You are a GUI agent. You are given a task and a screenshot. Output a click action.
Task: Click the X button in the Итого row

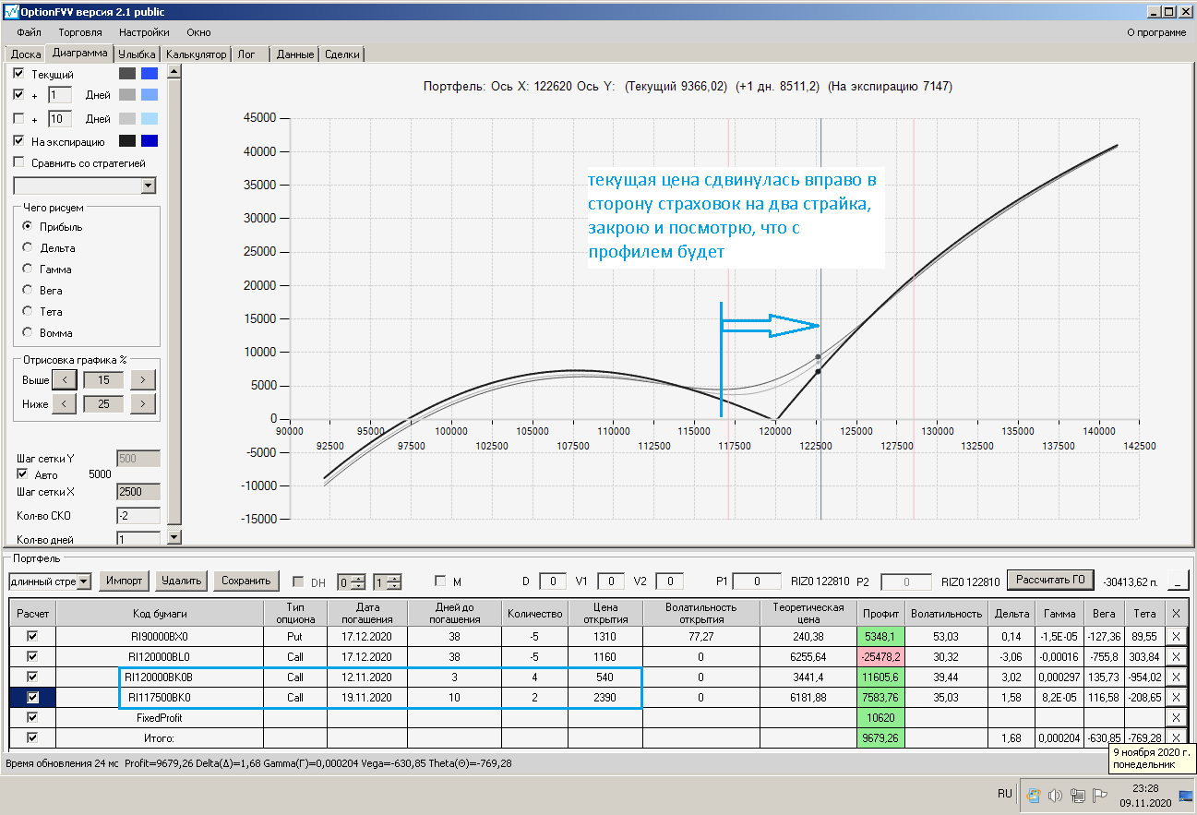[x=1175, y=737]
